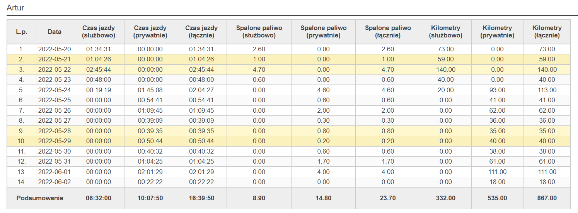Image resolution: width=578 pixels, height=213 pixels.
Task: Click private fuel 0.30 for 2022-05-27
Action: click(x=323, y=121)
